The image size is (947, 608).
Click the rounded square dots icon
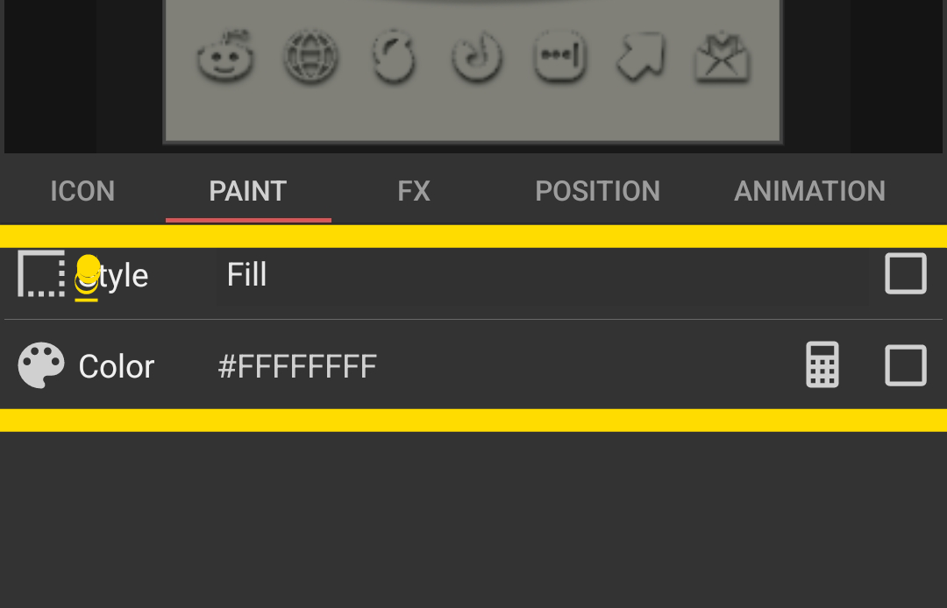[559, 55]
